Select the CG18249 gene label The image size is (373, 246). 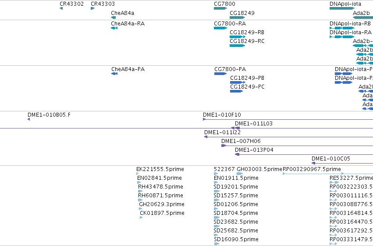[242, 13]
